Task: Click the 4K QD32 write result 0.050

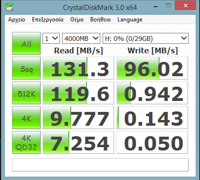Action: tap(152, 142)
